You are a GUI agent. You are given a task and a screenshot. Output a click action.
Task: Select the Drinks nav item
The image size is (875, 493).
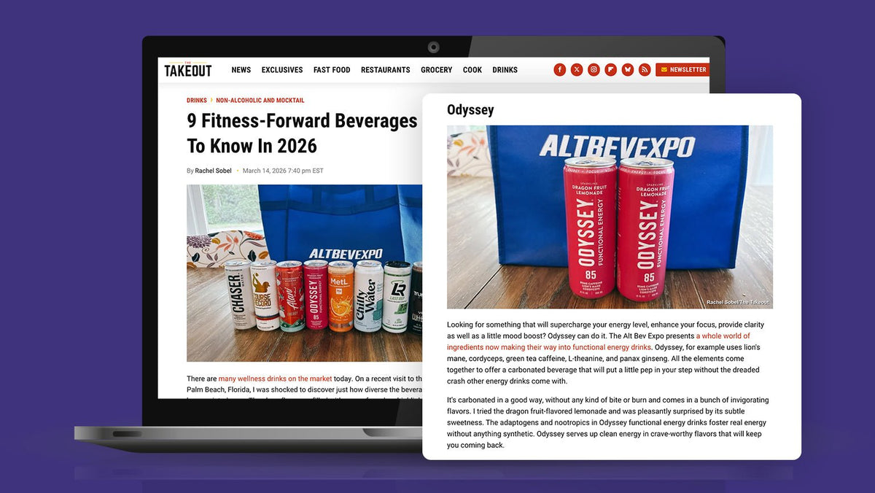click(x=505, y=70)
